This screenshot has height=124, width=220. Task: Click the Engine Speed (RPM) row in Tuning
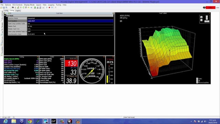click(21, 59)
